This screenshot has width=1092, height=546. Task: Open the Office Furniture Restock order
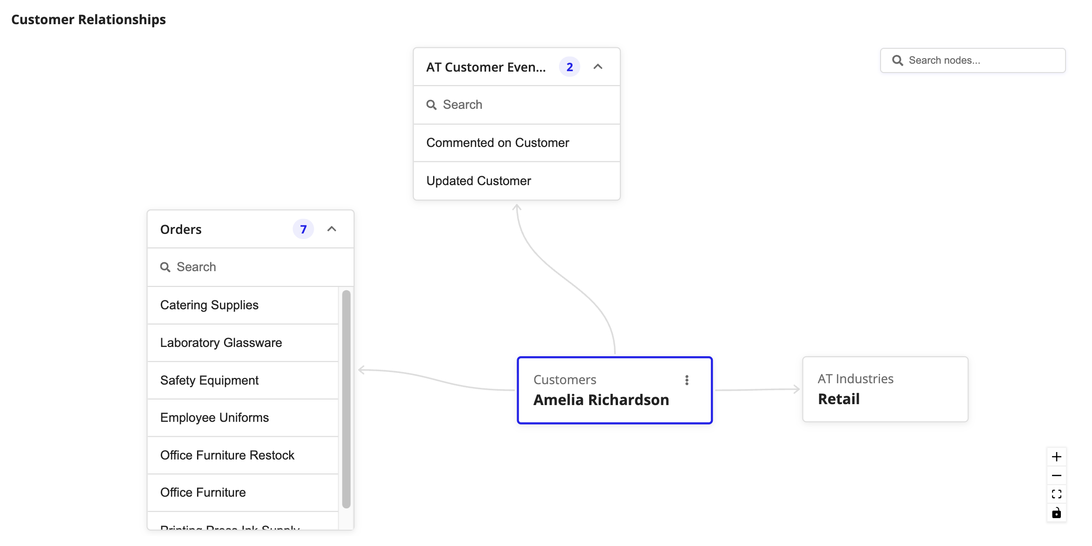click(x=243, y=455)
